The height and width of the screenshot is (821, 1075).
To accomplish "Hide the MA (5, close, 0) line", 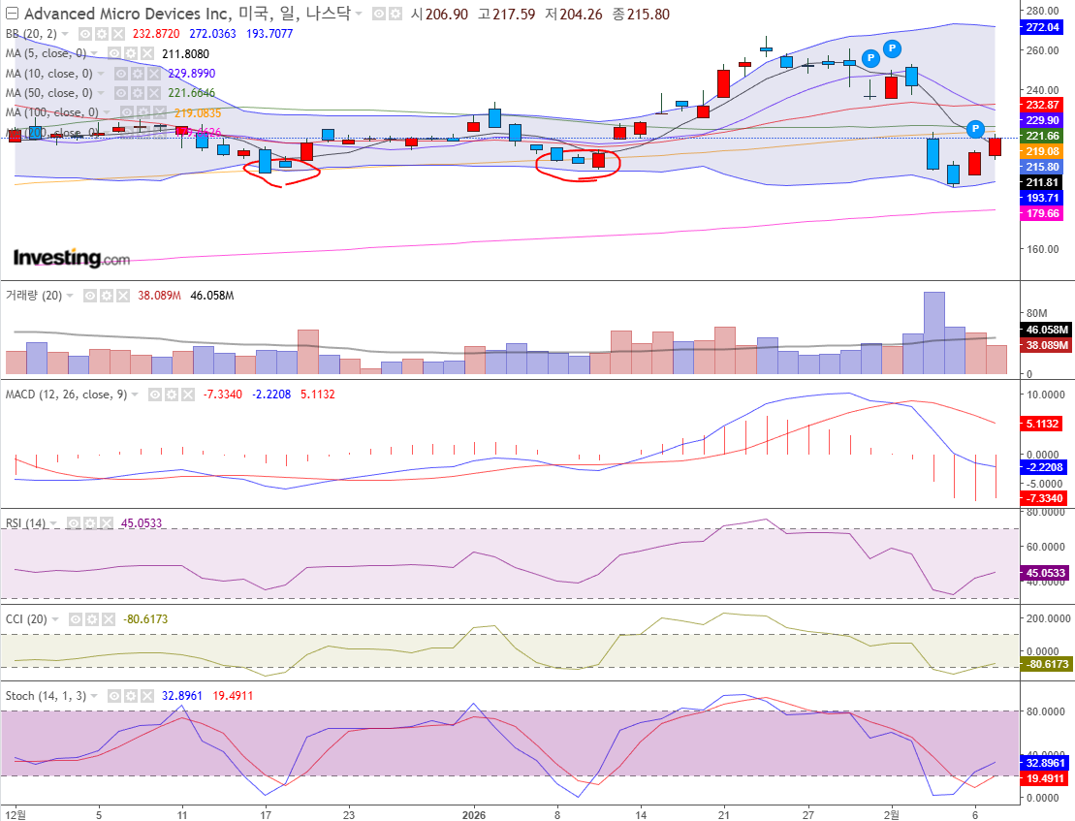I will pos(114,53).
